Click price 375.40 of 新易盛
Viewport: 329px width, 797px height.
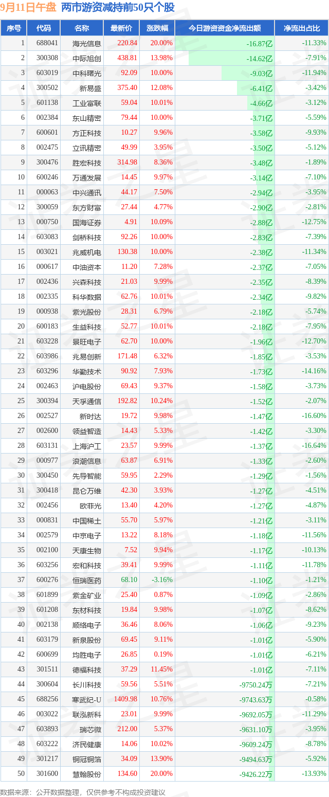(x=127, y=88)
